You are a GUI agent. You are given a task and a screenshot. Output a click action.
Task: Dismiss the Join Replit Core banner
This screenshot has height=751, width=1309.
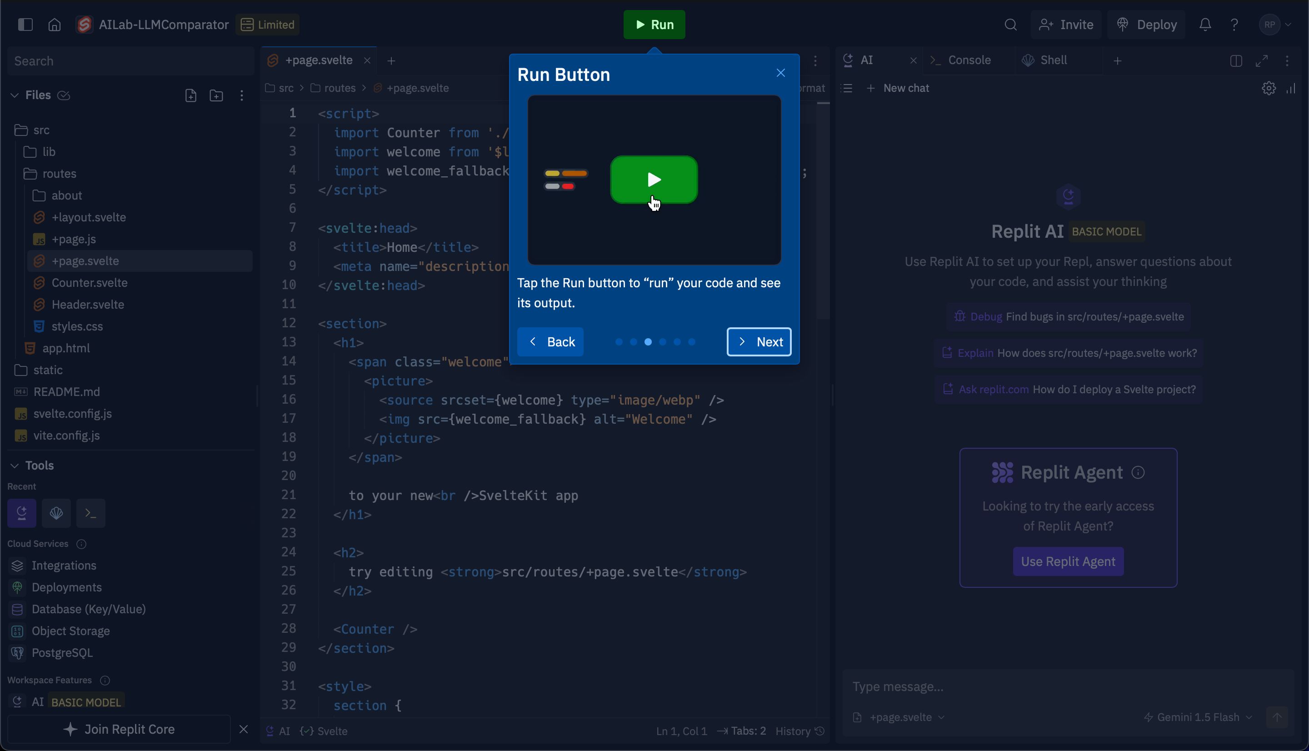(243, 729)
